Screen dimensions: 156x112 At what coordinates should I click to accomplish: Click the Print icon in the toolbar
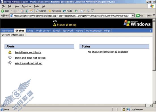pyautogui.click(x=88, y=11)
